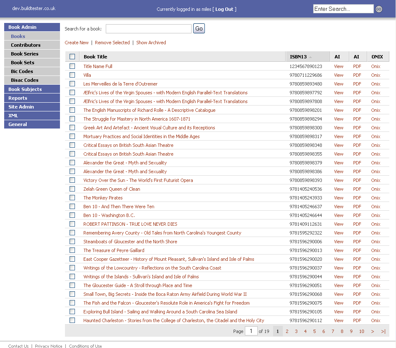Click the ONIX column header
The image size is (396, 348).
click(377, 57)
